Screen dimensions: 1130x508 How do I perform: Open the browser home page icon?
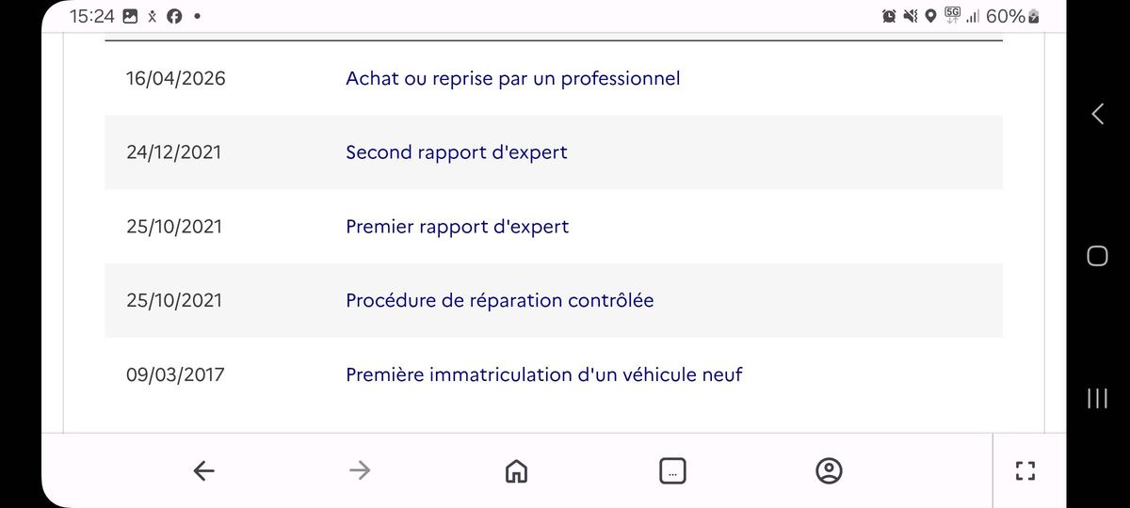516,470
